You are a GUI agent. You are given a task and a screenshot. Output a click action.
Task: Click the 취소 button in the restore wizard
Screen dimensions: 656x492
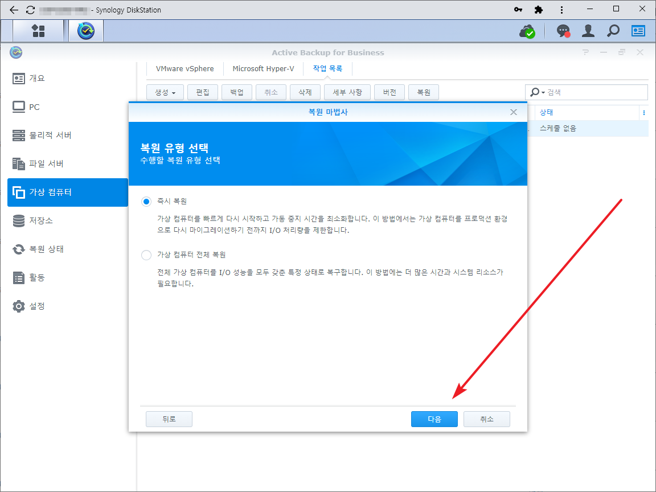487,419
